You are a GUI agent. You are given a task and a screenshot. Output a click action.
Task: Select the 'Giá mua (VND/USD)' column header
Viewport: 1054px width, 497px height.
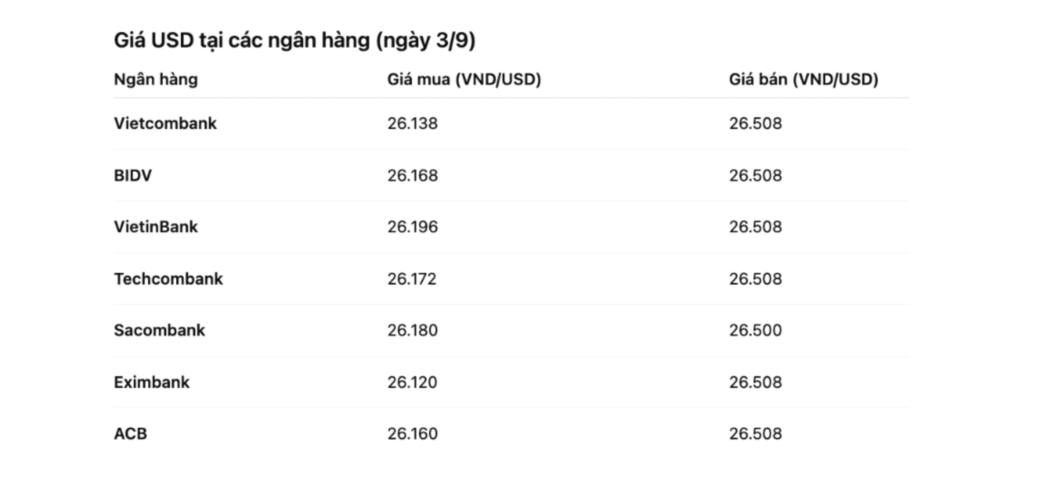464,80
